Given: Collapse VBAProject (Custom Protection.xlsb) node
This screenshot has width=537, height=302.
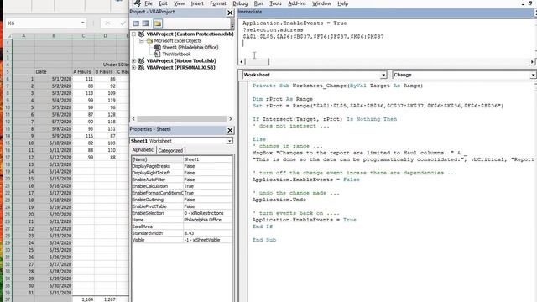Looking at the screenshot, I should [x=134, y=34].
